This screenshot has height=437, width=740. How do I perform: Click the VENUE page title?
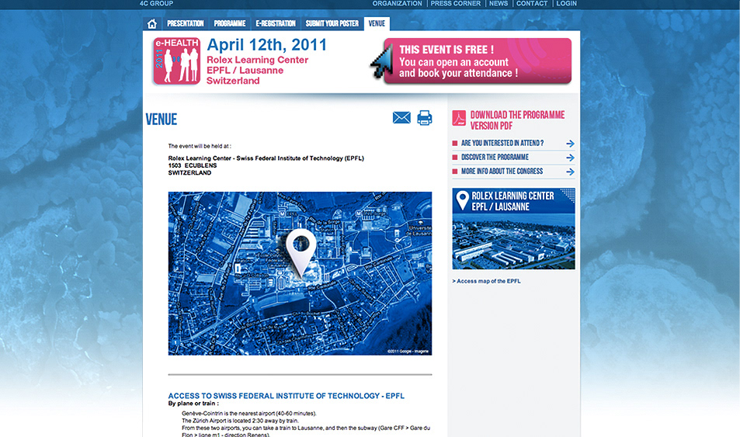[162, 120]
